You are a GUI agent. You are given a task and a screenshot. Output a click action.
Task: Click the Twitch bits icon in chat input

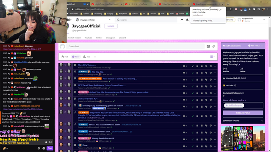tap(46, 142)
